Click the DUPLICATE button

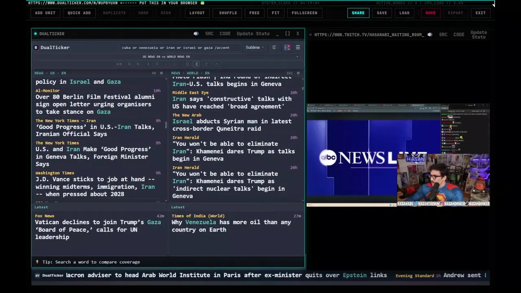tap(114, 13)
